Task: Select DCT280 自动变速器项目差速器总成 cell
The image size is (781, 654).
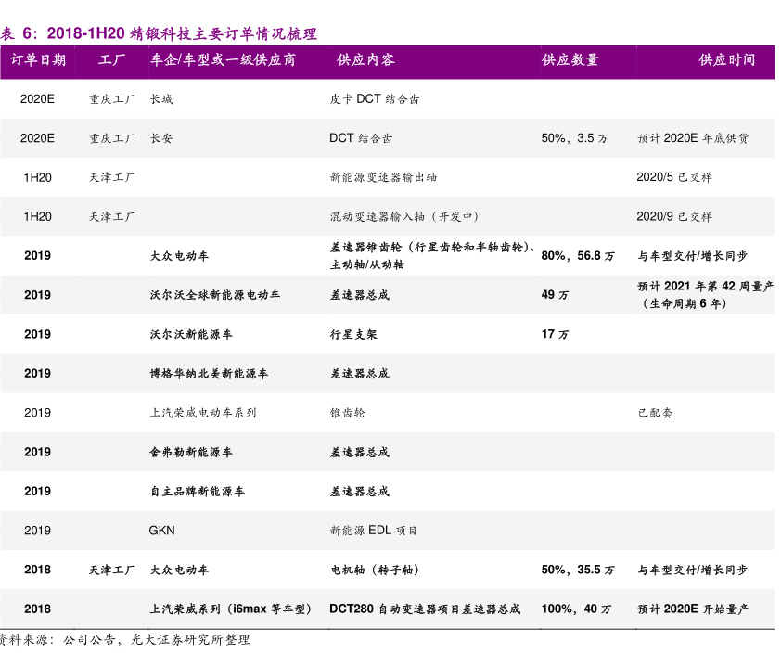Action: [425, 609]
